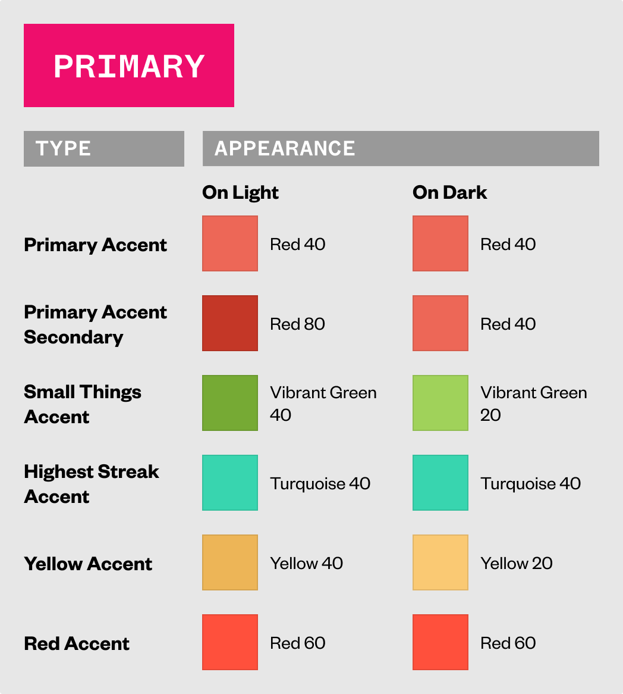Screen dimensions: 623x694
Task: Click the On Light subheading
Action: (x=240, y=192)
